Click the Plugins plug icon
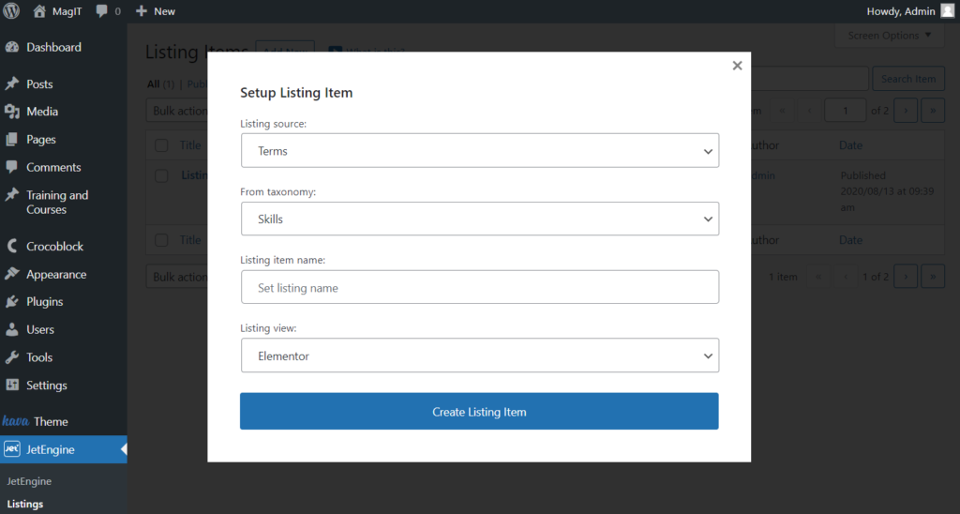Screen dimensions: 960x514 pos(11,301)
